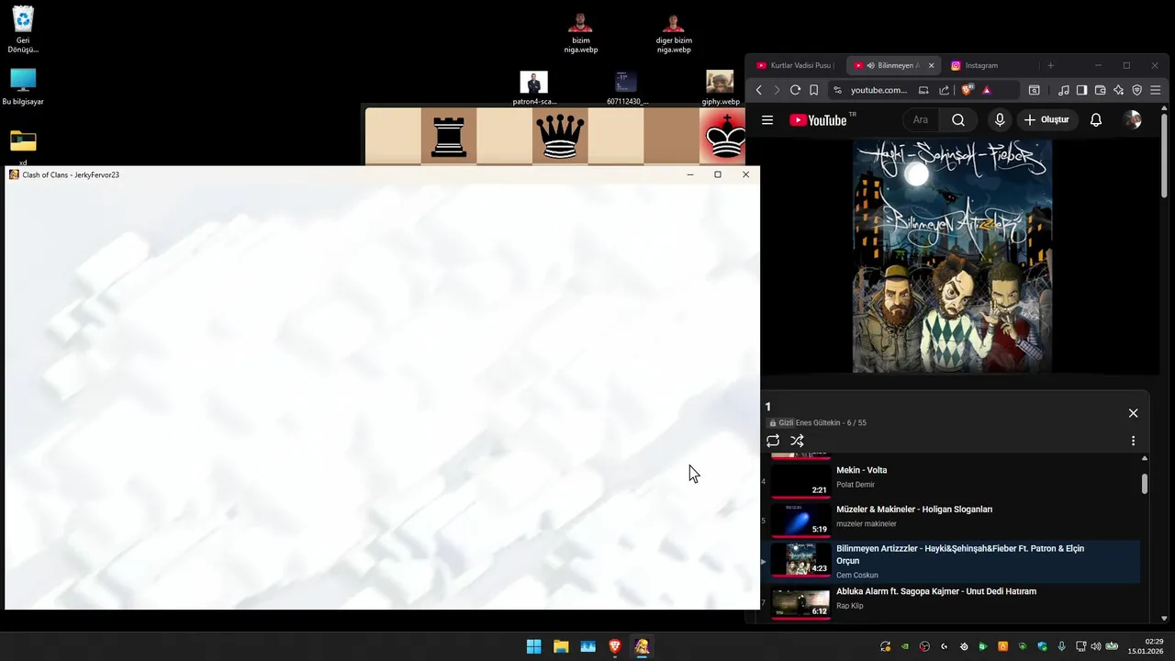The image size is (1175, 661).
Task: Open the site settings icon in address bar
Action: (837, 90)
